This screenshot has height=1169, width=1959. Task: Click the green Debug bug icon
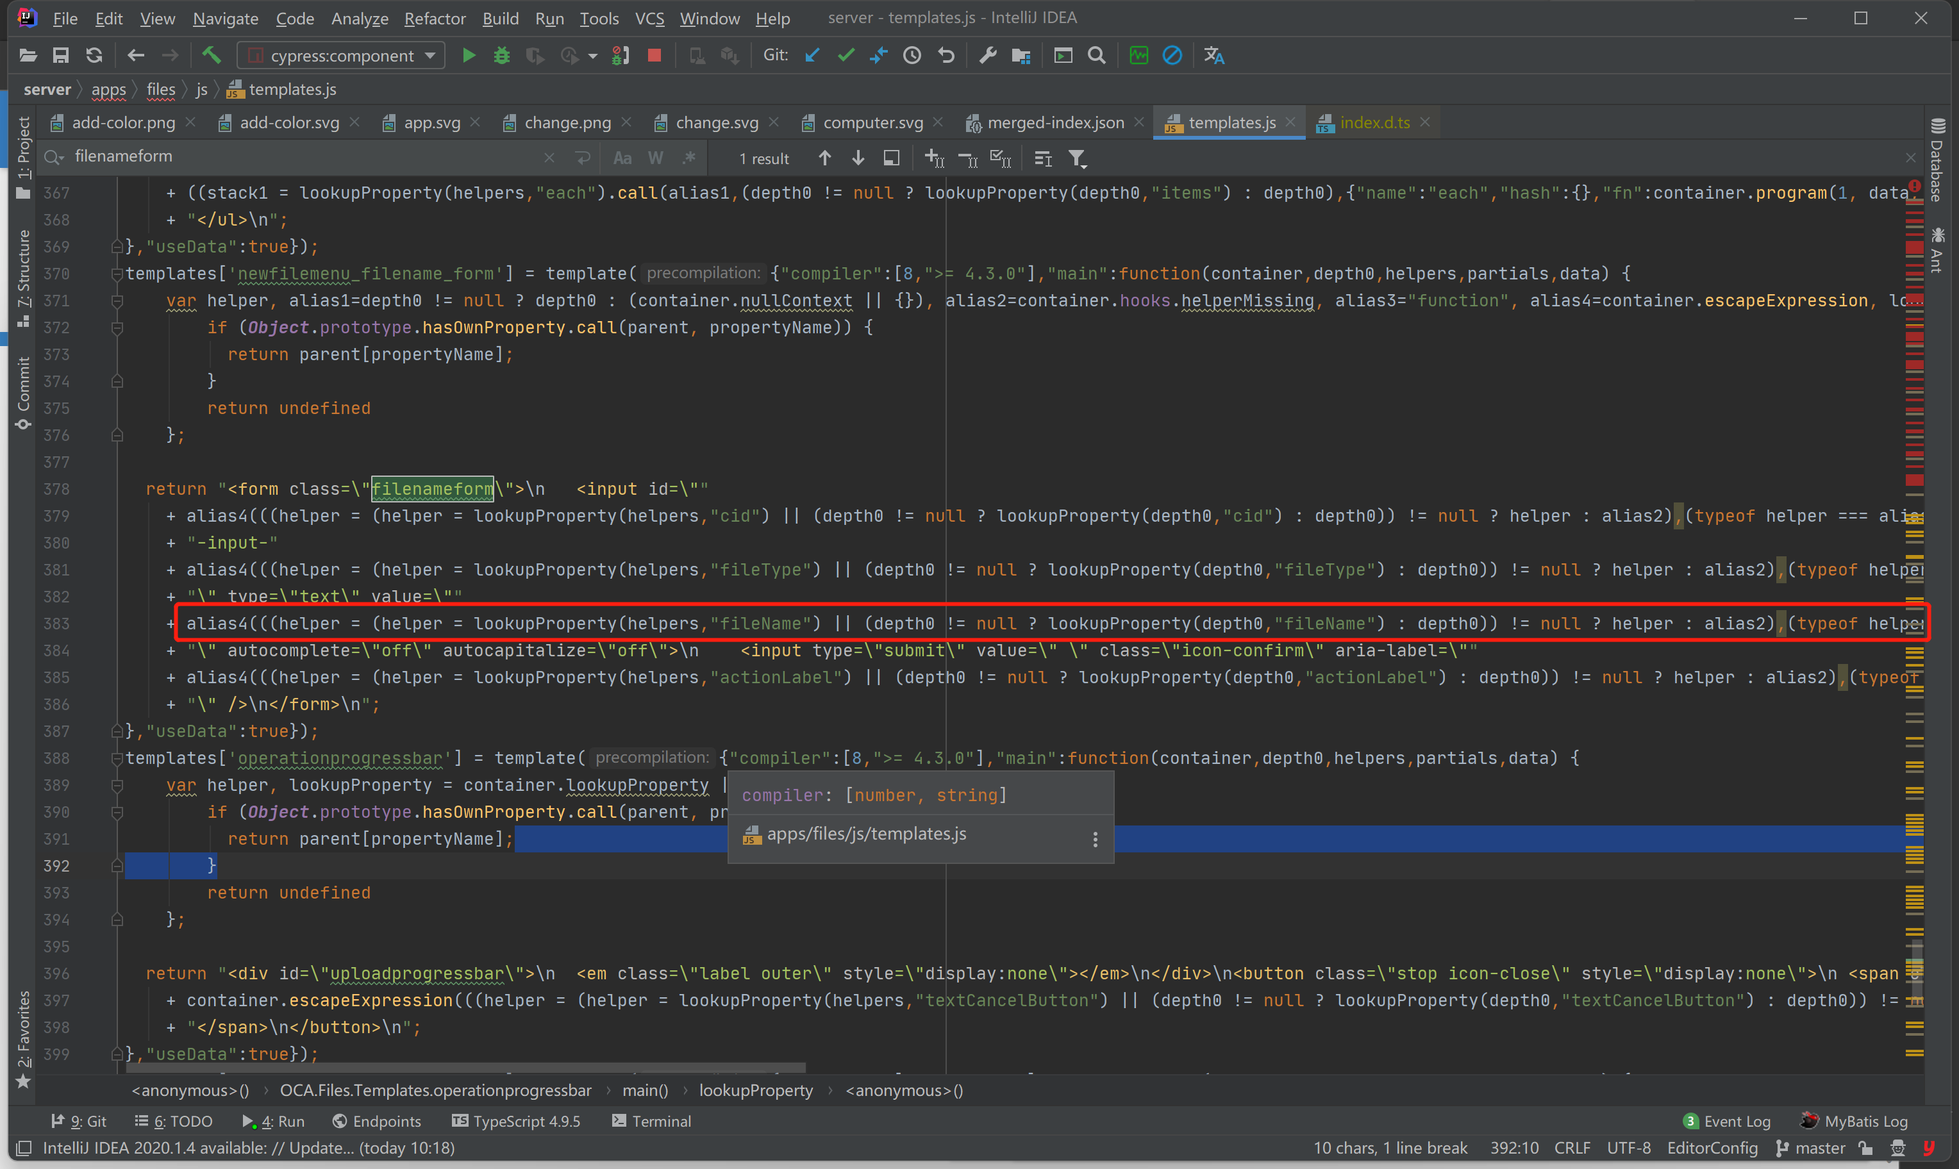coord(502,56)
